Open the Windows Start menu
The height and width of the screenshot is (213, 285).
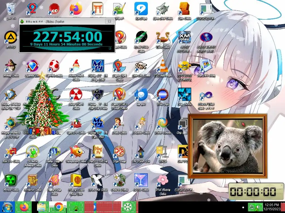click(x=7, y=207)
